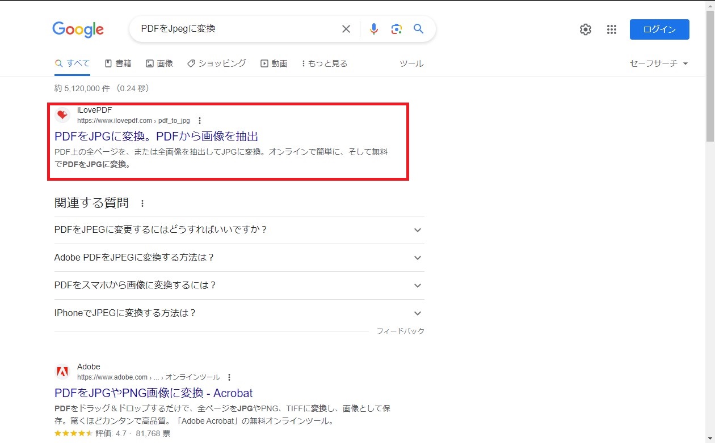Click the ilovepdf.com URL breadcrumb

[x=133, y=121]
